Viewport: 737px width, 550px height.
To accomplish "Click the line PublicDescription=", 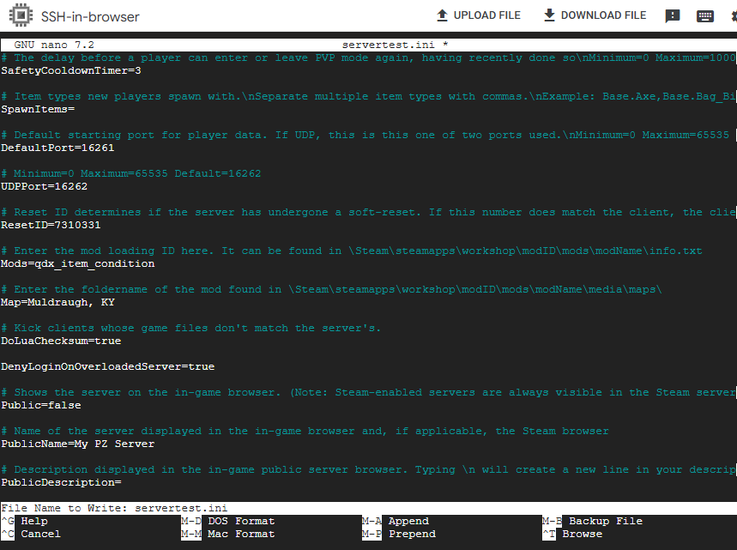I will (x=61, y=482).
